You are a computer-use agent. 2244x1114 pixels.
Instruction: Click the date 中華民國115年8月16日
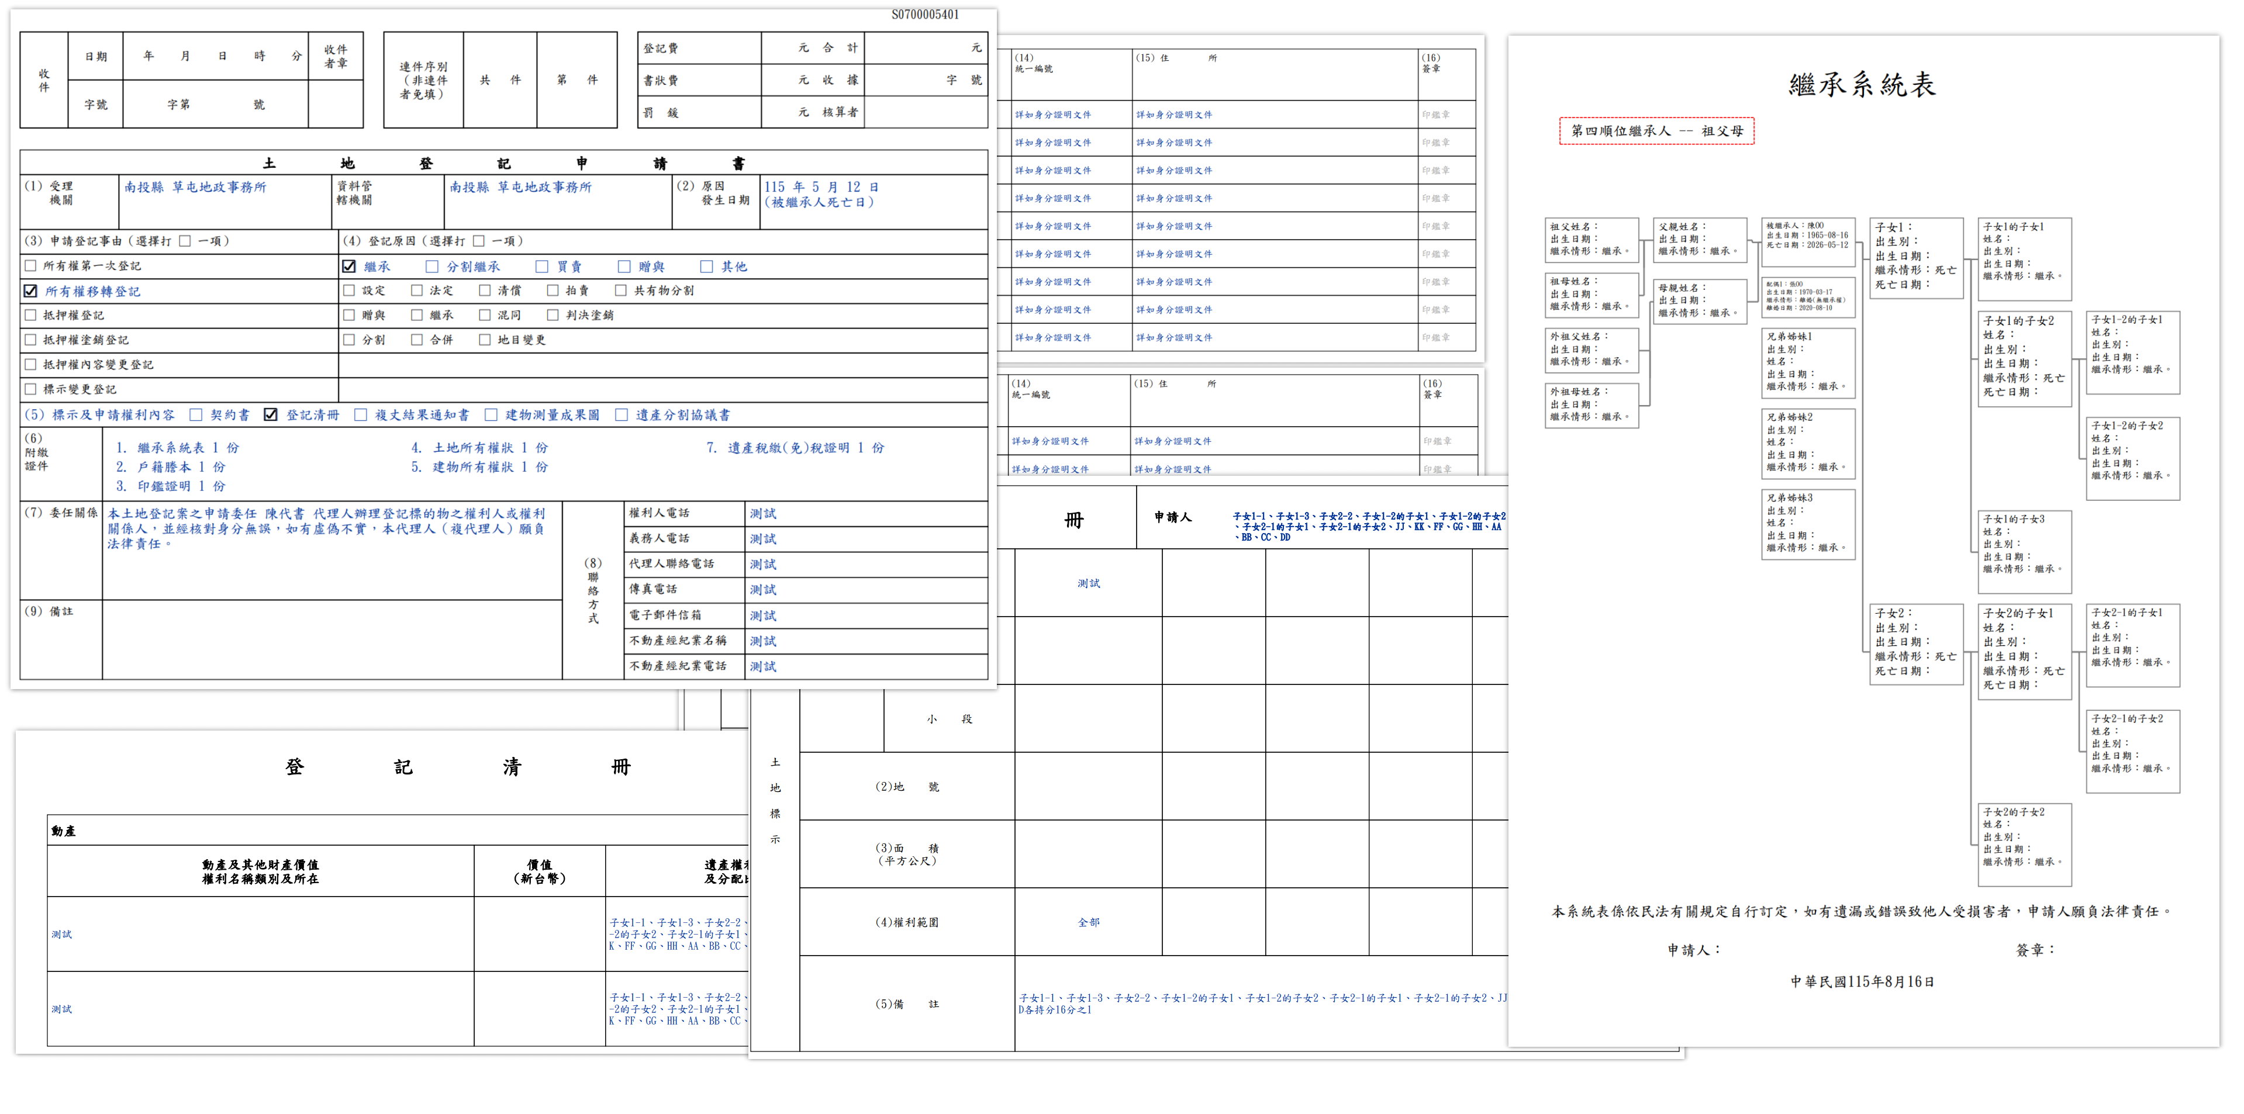tap(1862, 981)
